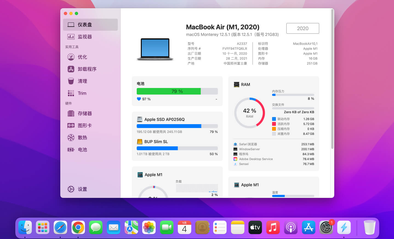Open the 监视器 monitor icon
Viewport: 394px width, 239px height.
(x=71, y=37)
